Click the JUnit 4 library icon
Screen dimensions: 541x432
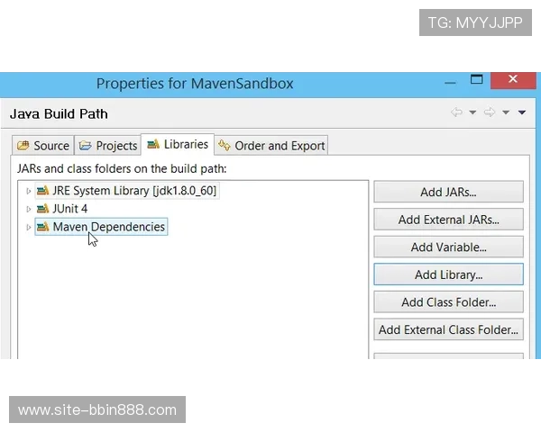click(x=42, y=209)
